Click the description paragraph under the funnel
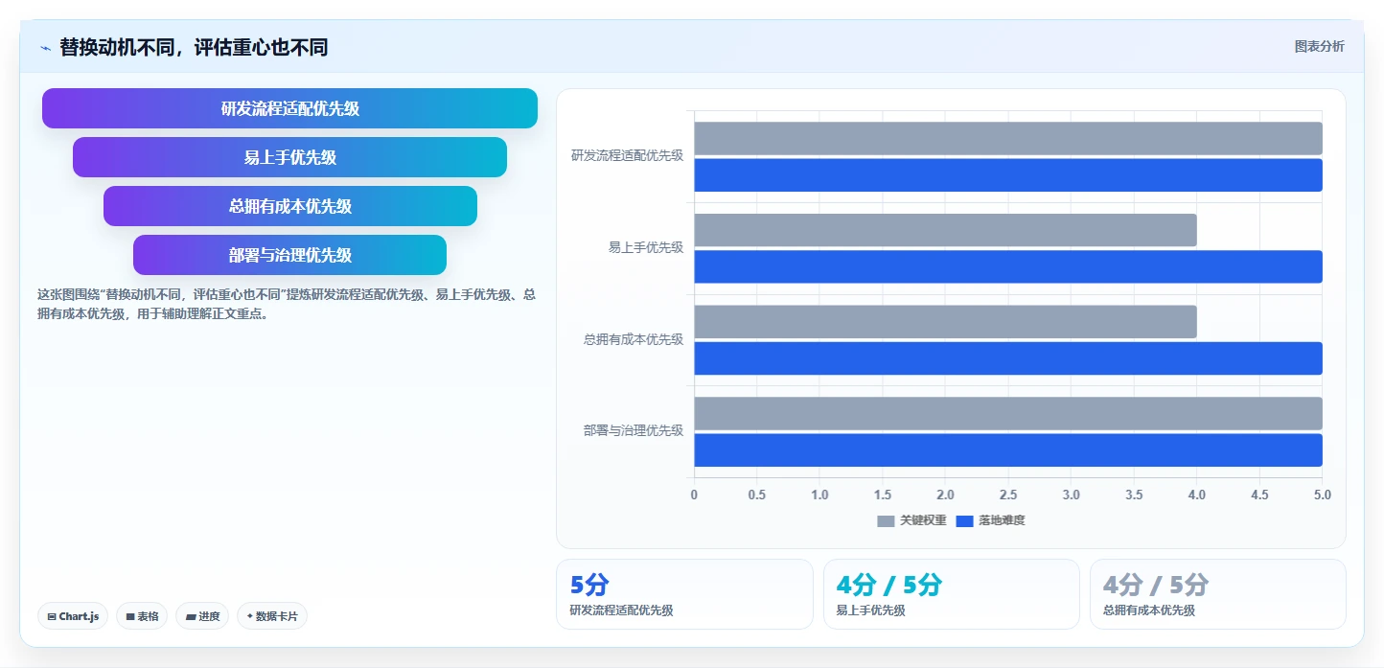This screenshot has width=1384, height=668. point(286,304)
